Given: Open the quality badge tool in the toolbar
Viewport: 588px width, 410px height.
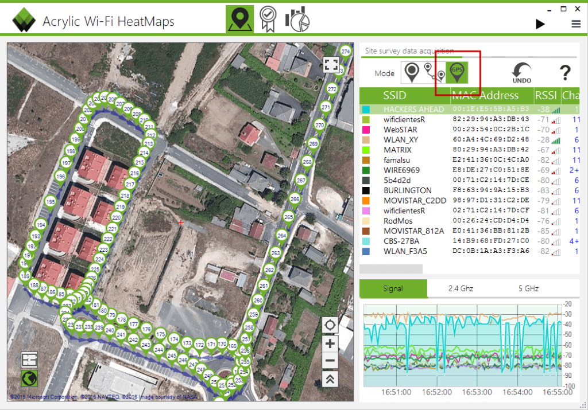Looking at the screenshot, I should coord(268,18).
